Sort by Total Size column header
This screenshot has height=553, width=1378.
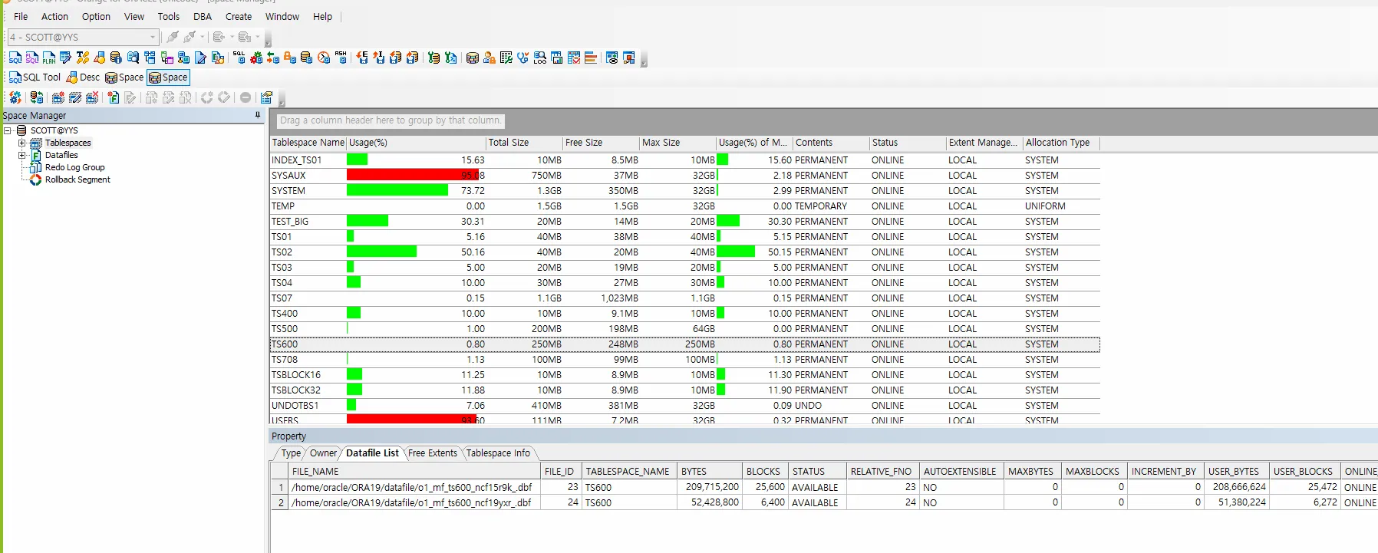tap(525, 143)
